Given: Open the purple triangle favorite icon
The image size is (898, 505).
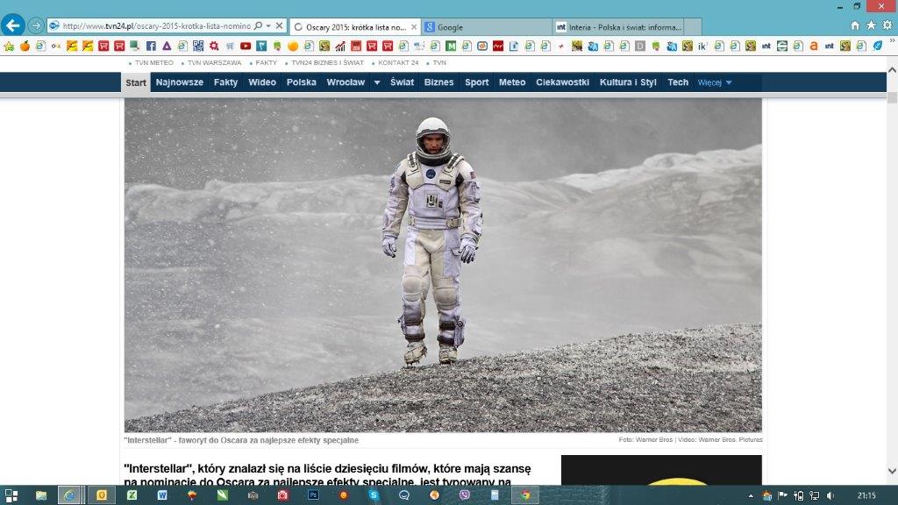Looking at the screenshot, I should pyautogui.click(x=167, y=46).
